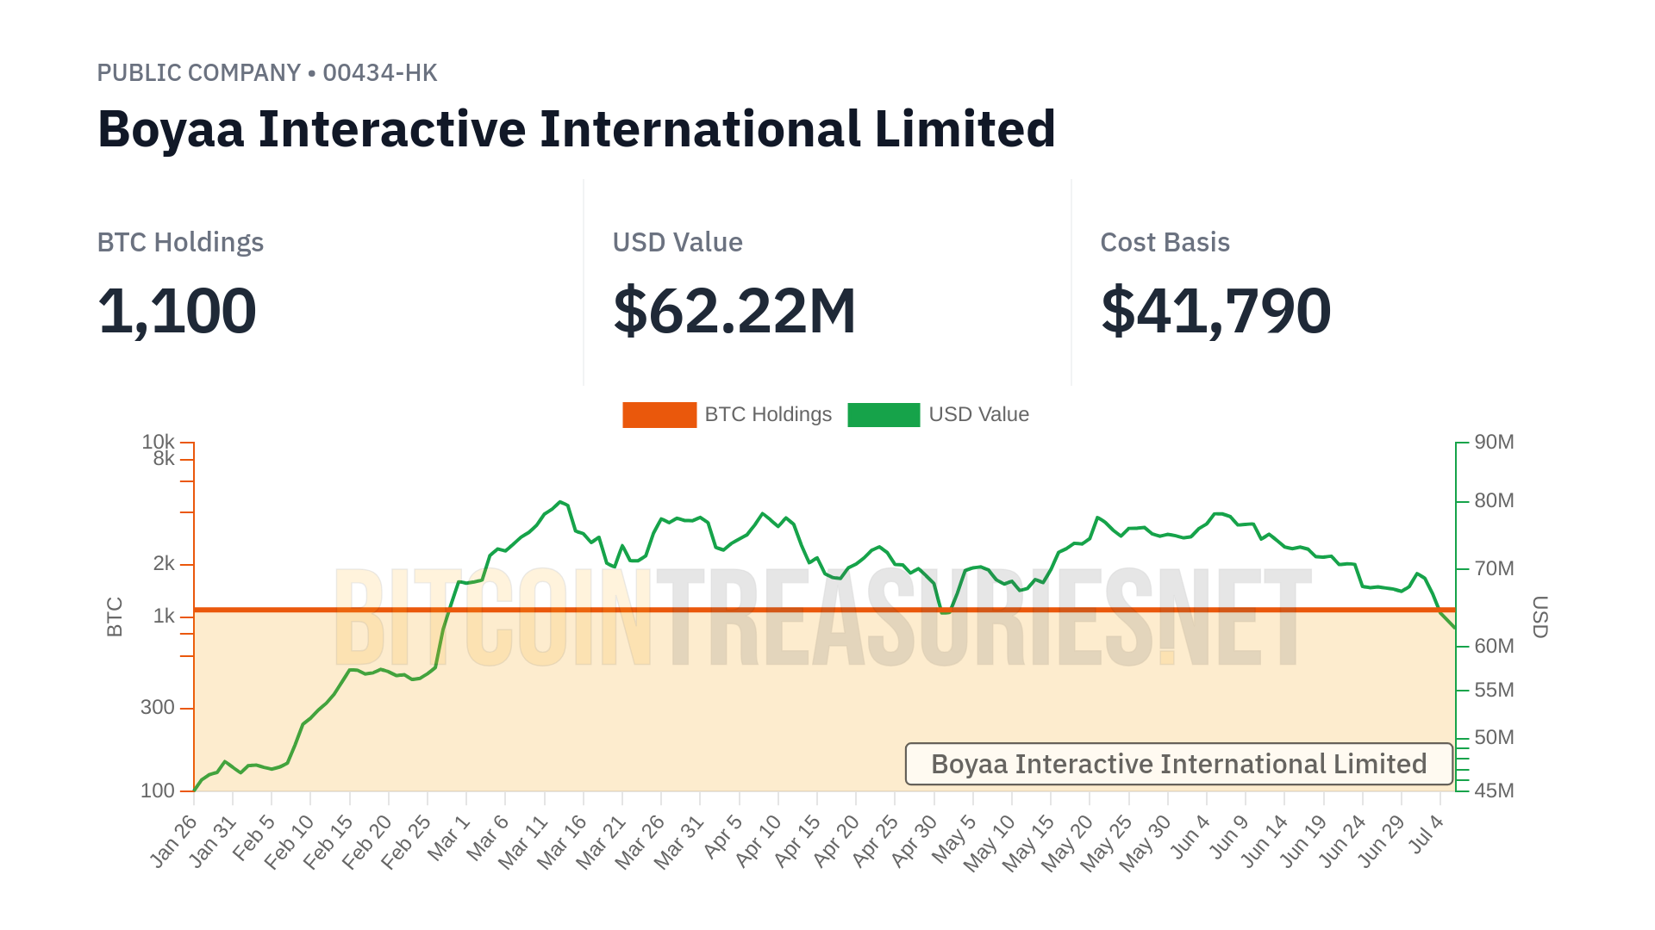Select the $41,790 Cost Basis figure

pyautogui.click(x=1215, y=311)
